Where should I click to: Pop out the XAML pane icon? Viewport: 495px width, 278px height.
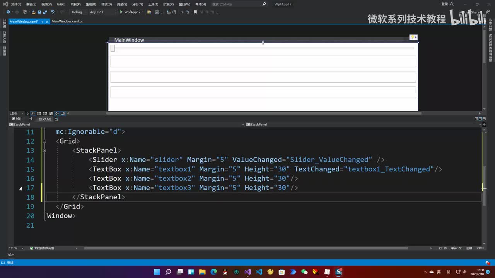(x=56, y=119)
